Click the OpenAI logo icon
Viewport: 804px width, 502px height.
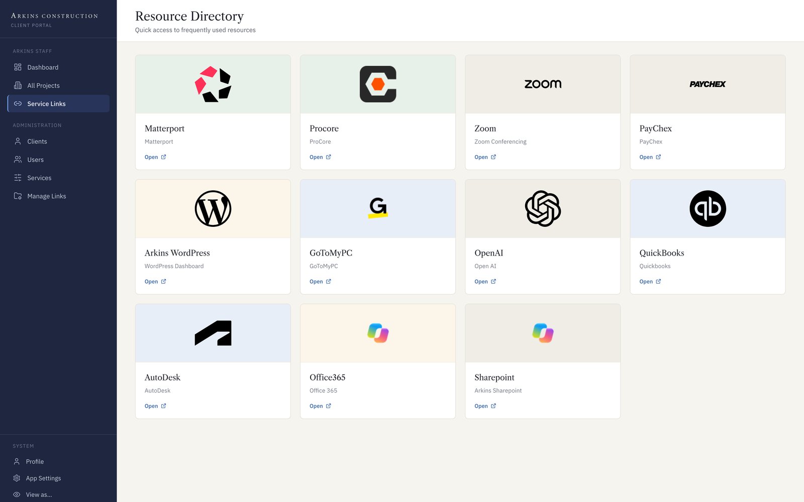(543, 209)
